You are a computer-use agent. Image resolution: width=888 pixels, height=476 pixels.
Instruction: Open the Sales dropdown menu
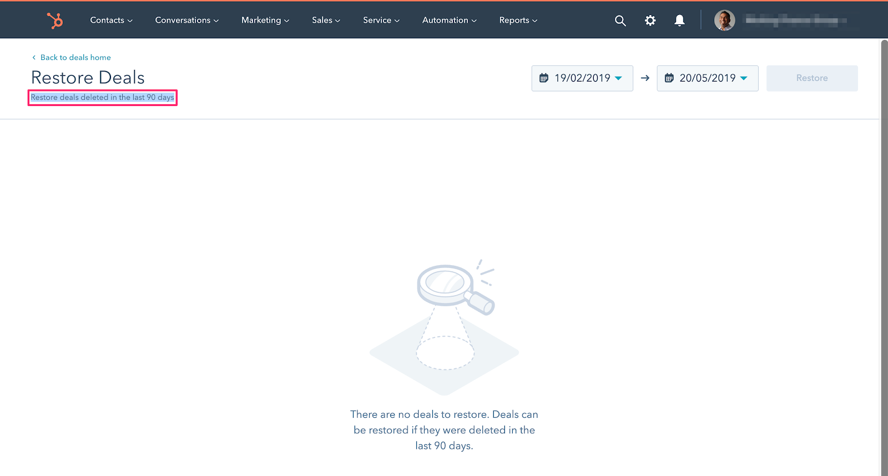[x=326, y=21]
